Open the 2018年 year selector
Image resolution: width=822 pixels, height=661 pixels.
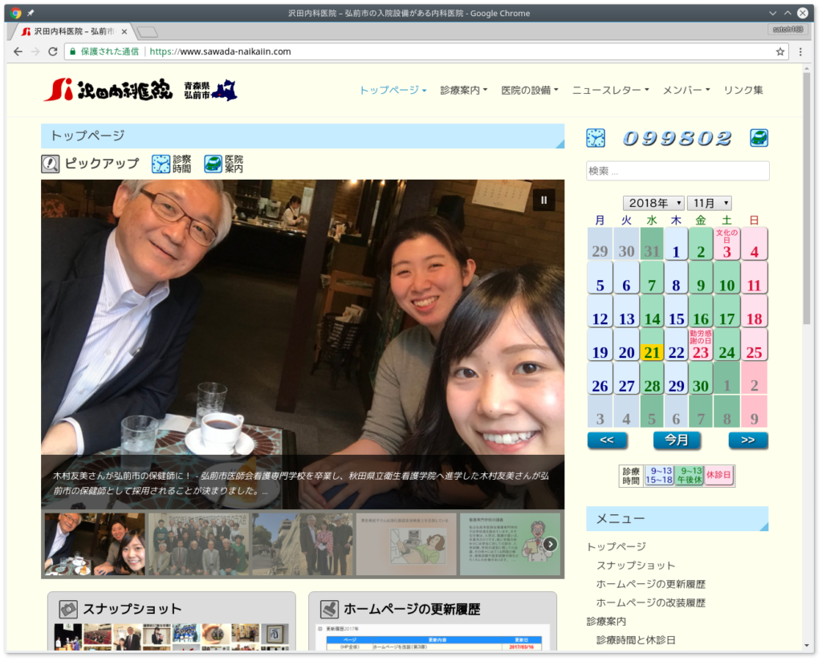(x=653, y=203)
